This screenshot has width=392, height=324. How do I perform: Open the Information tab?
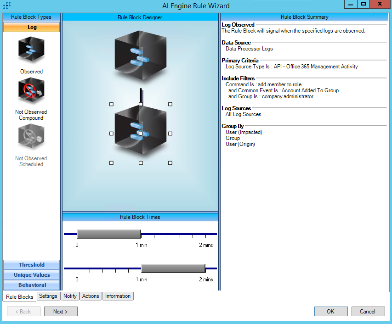tap(118, 296)
